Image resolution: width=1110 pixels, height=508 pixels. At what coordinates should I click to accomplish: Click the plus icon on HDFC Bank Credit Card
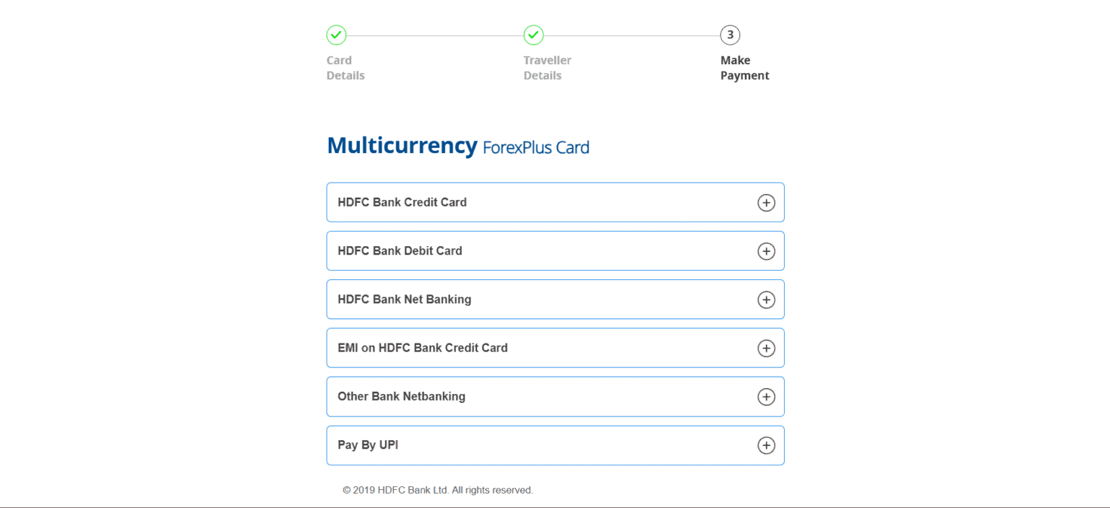coord(766,202)
